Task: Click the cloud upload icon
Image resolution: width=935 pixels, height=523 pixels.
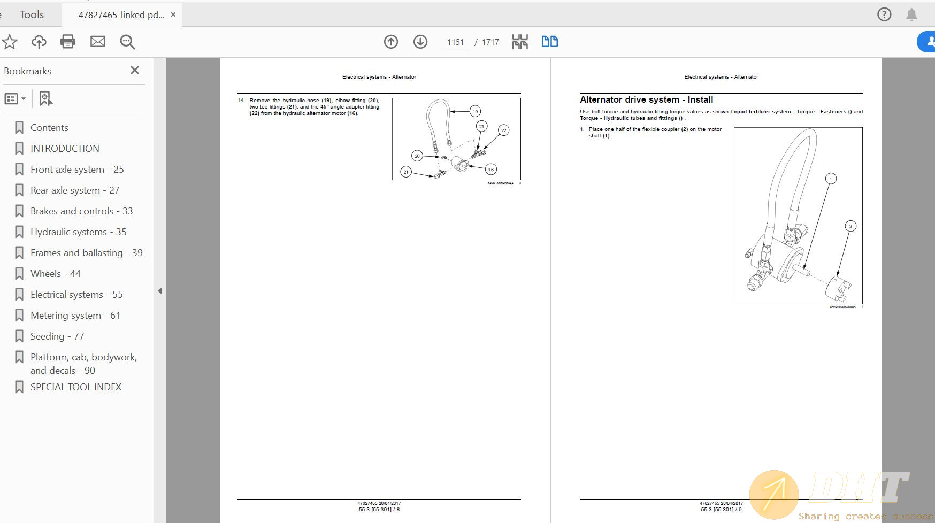Action: click(39, 42)
